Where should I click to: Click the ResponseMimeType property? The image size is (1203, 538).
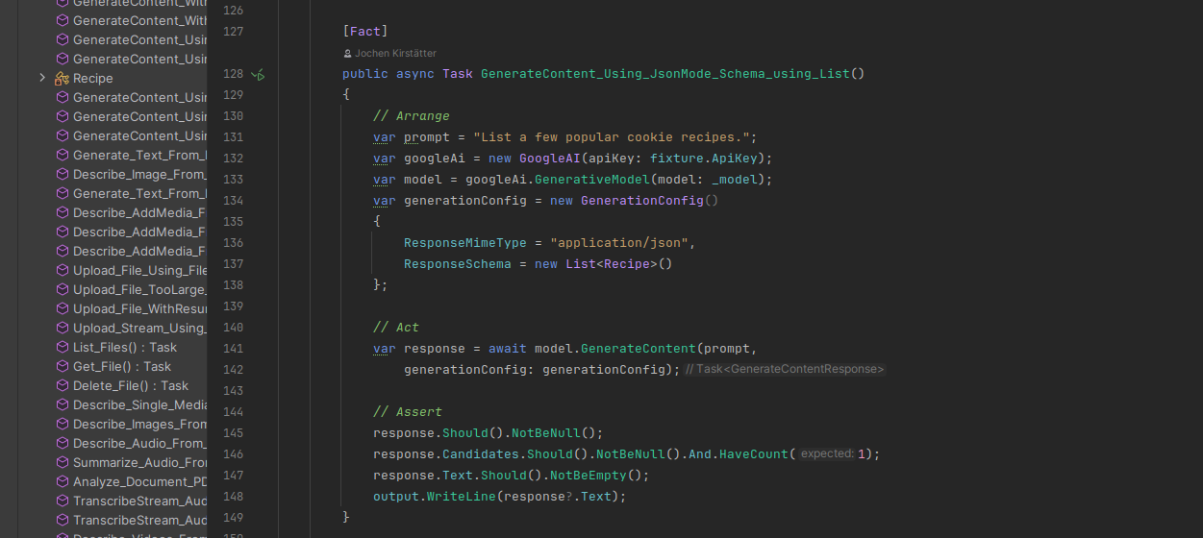tap(465, 243)
